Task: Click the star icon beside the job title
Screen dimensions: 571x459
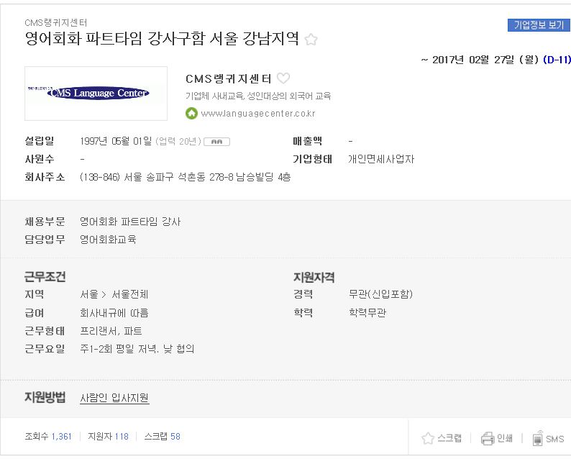Action: pyautogui.click(x=311, y=40)
